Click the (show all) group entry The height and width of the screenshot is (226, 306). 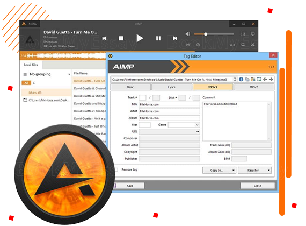pos(46,93)
